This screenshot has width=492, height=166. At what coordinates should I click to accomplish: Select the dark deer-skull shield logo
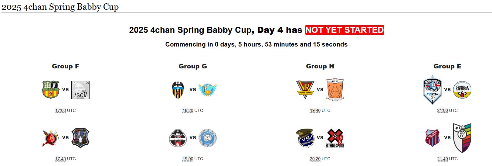point(80,138)
